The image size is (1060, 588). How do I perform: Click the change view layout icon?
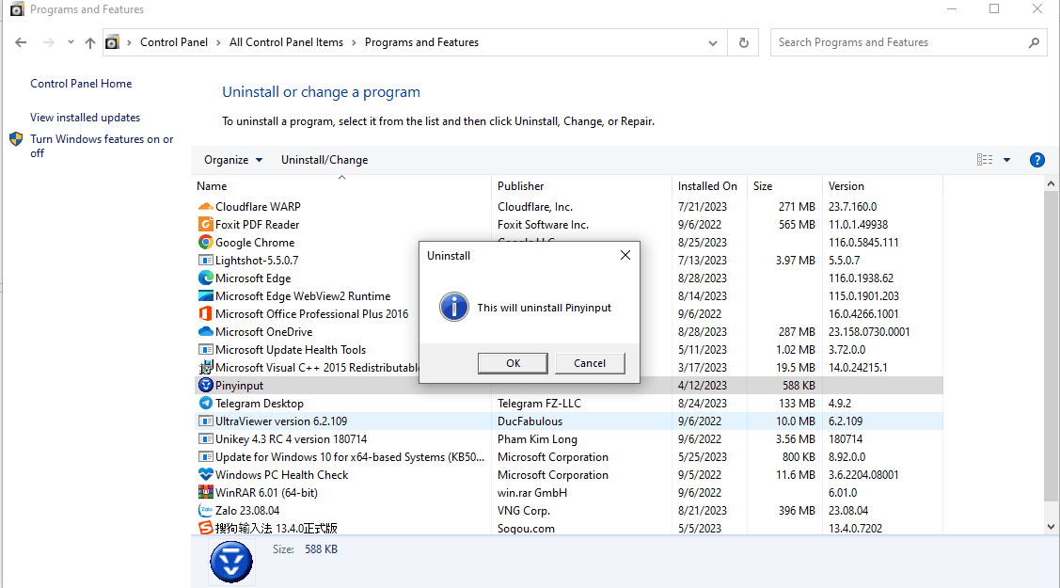985,160
